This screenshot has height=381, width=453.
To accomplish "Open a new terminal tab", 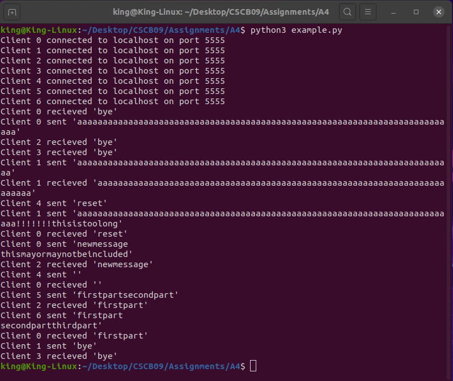I will coord(12,11).
